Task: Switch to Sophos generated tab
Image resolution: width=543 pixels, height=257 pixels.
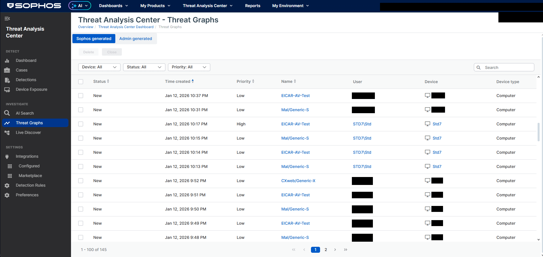Action: coord(94,39)
